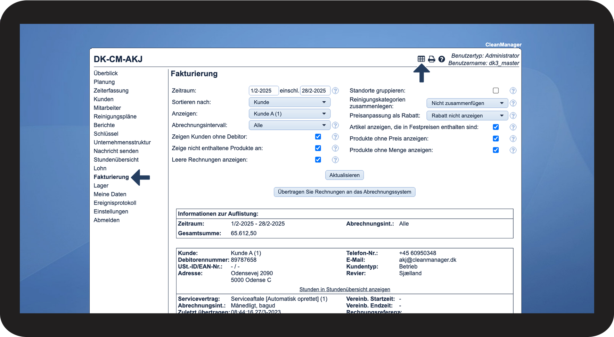Viewport: 614px width, 337px height.
Task: Open the Sortieren nach dropdown
Action: (289, 102)
